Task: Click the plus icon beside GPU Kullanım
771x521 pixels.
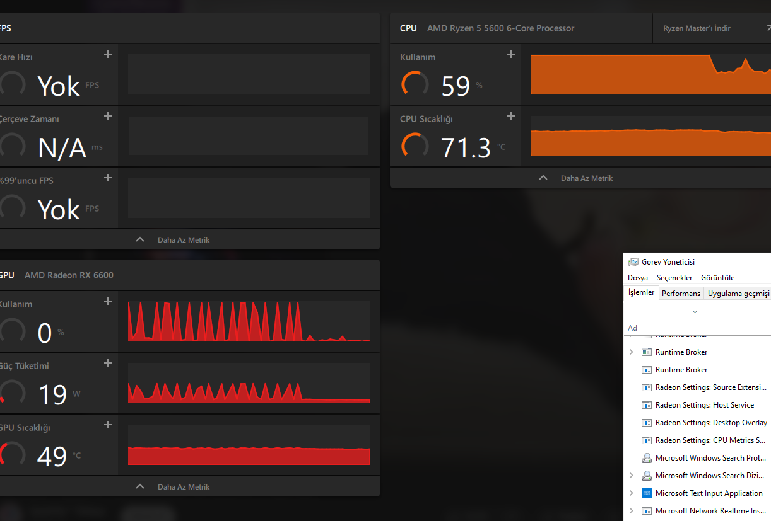Action: [108, 301]
